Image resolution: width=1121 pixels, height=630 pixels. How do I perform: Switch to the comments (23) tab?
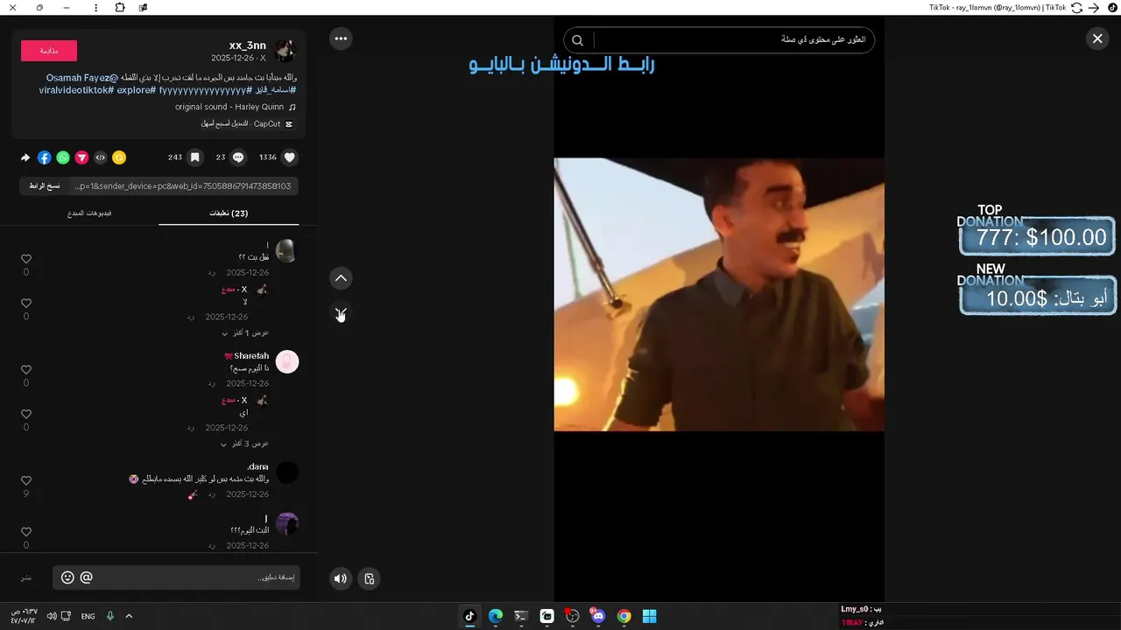pos(229,213)
